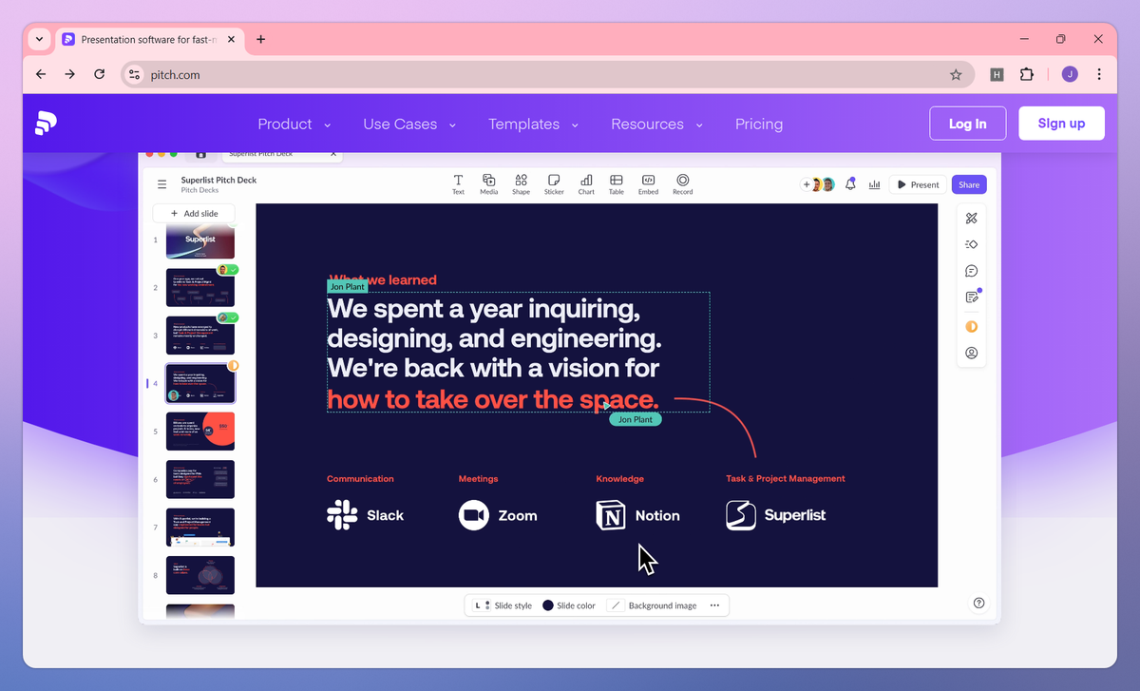The width and height of the screenshot is (1140, 691).
Task: Open the Embed tool
Action: pyautogui.click(x=648, y=184)
